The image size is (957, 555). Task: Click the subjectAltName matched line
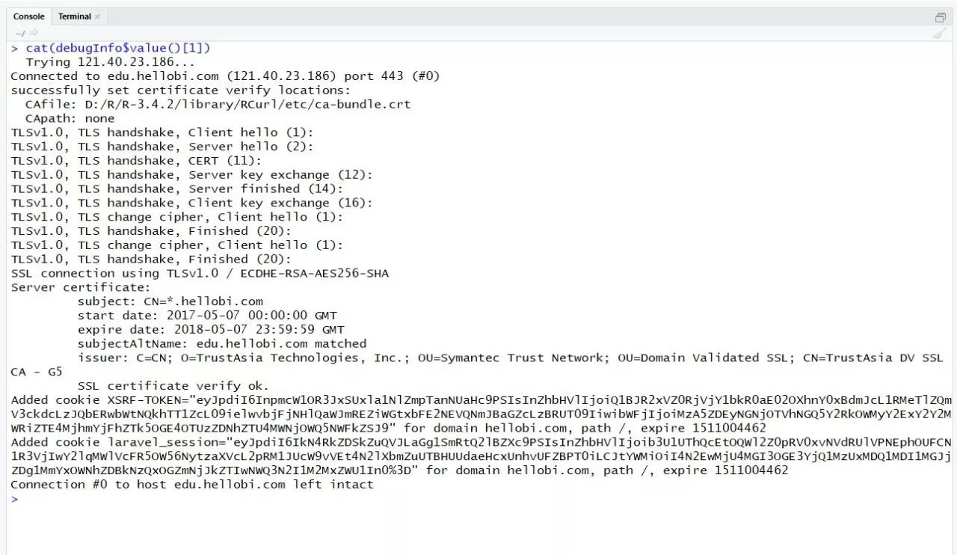222,344
